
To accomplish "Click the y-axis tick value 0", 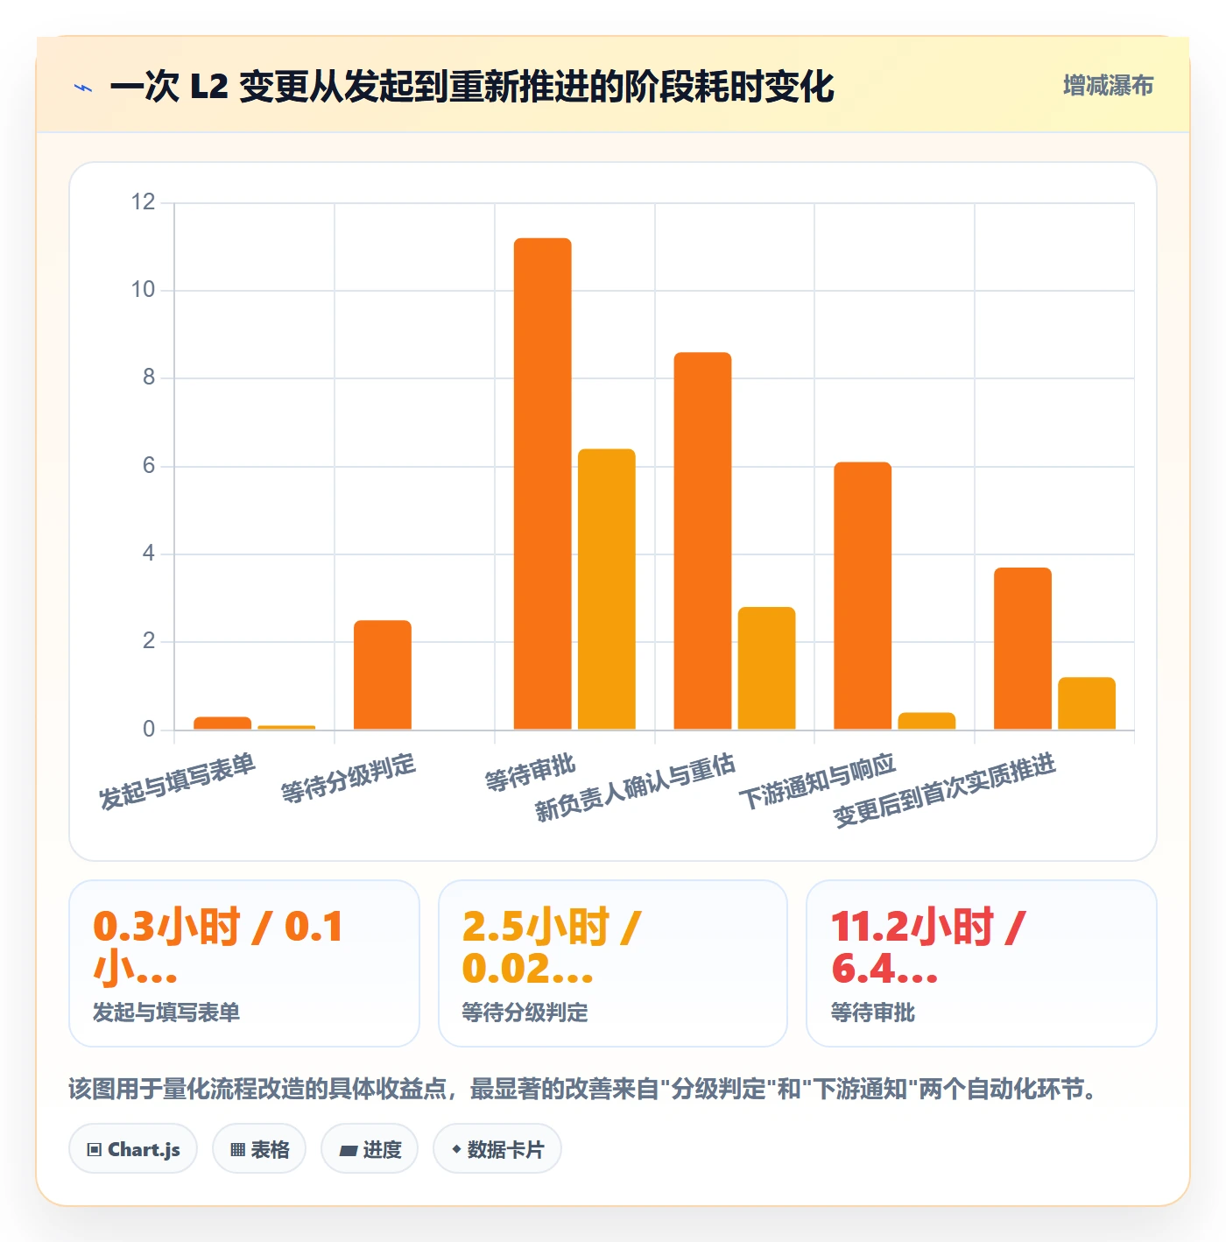I will click(149, 729).
